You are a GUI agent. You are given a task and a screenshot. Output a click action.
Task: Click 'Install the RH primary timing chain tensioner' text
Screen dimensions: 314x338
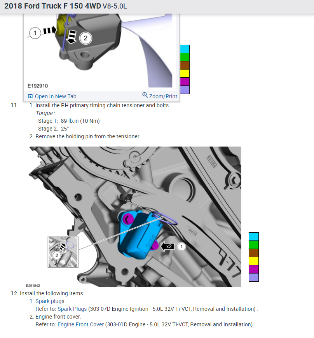(x=103, y=105)
